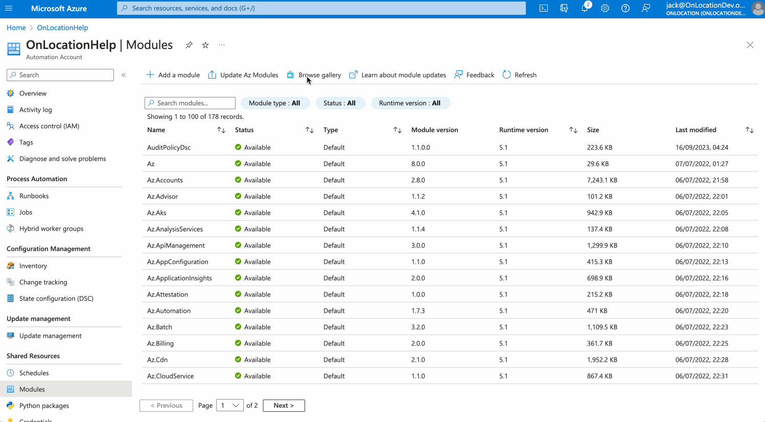Open the Az.Automation module row
765x422 pixels.
(450, 311)
